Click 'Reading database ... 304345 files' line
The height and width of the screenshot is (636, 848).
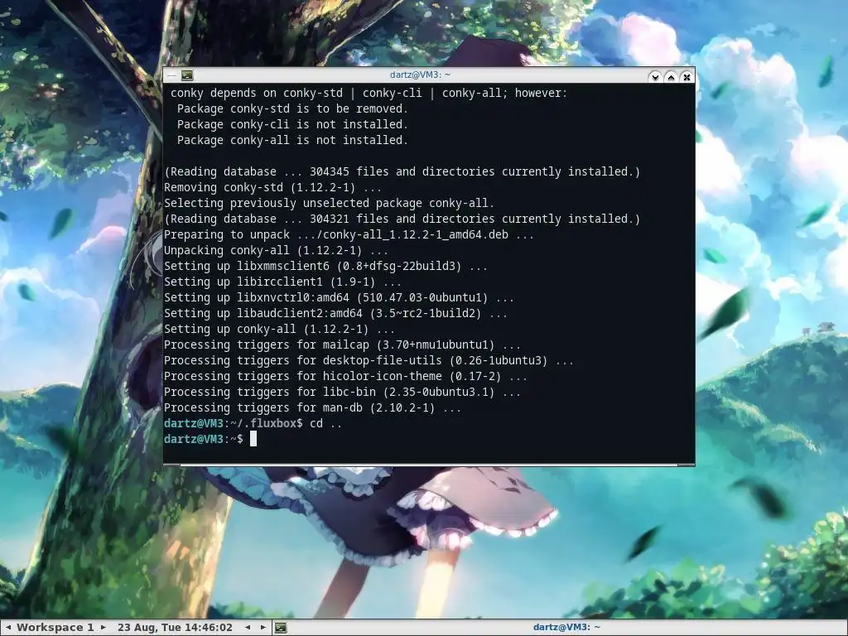pos(402,171)
